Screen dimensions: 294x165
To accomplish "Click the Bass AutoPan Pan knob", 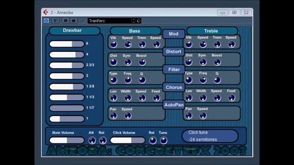I will pyautogui.click(x=113, y=115).
